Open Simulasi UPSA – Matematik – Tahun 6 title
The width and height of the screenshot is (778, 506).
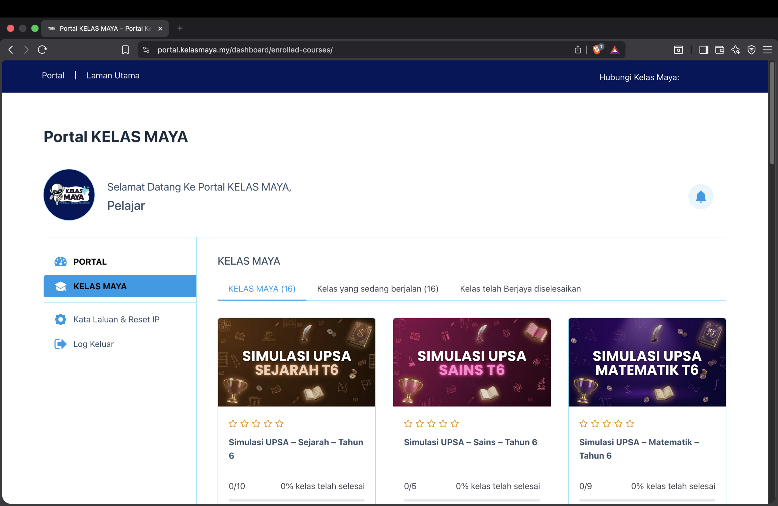pyautogui.click(x=639, y=449)
